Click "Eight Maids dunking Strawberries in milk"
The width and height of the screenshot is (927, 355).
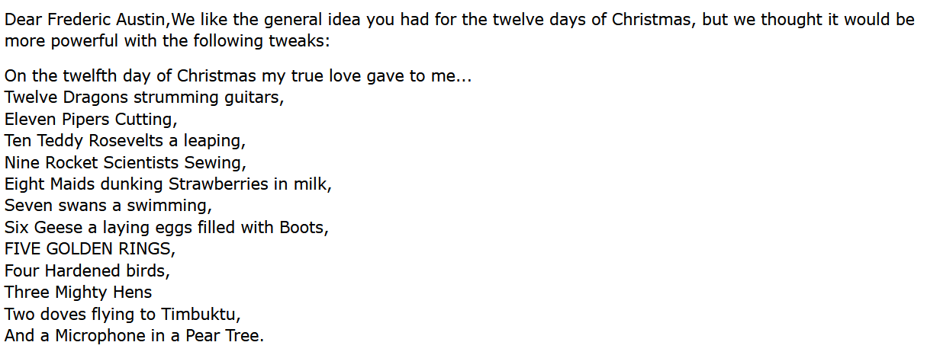(x=168, y=184)
